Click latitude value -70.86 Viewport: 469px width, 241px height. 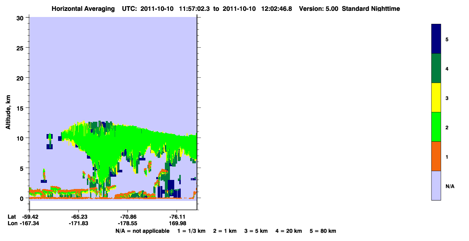click(x=128, y=217)
